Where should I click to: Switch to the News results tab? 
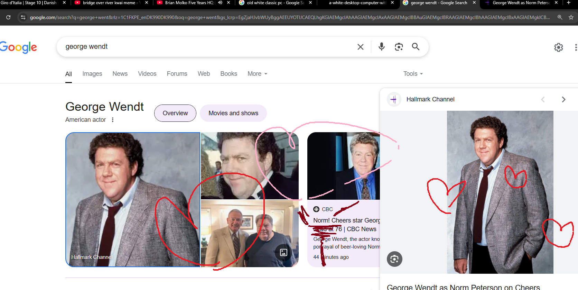[x=120, y=74]
